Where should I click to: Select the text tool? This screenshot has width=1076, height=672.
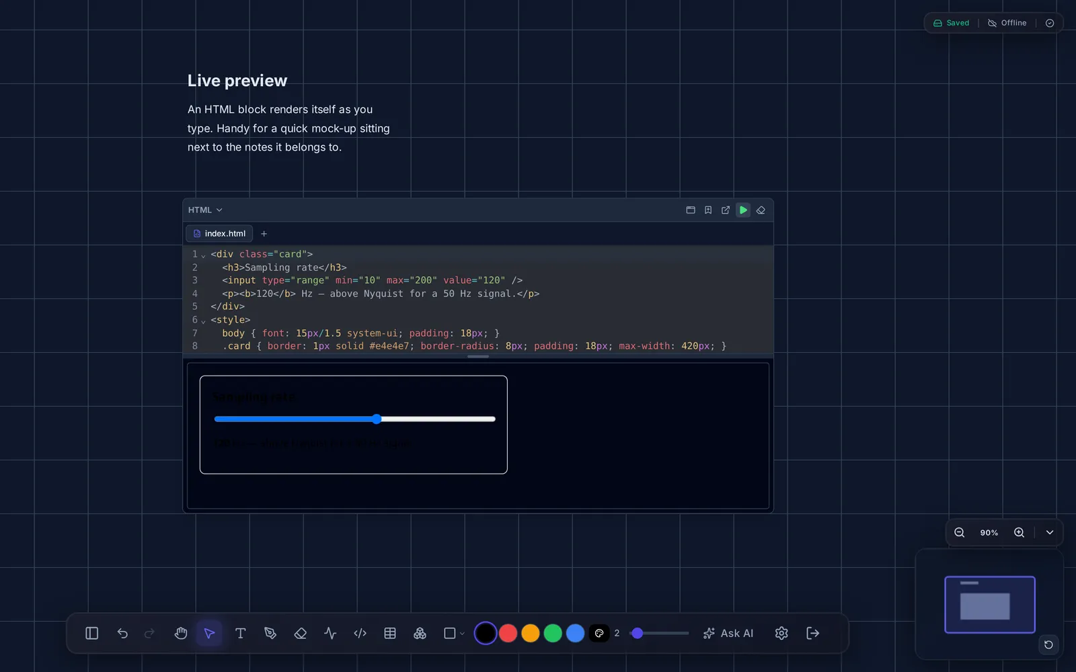click(240, 633)
